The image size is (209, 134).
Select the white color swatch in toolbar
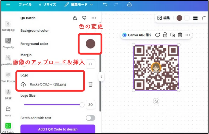click(x=187, y=18)
